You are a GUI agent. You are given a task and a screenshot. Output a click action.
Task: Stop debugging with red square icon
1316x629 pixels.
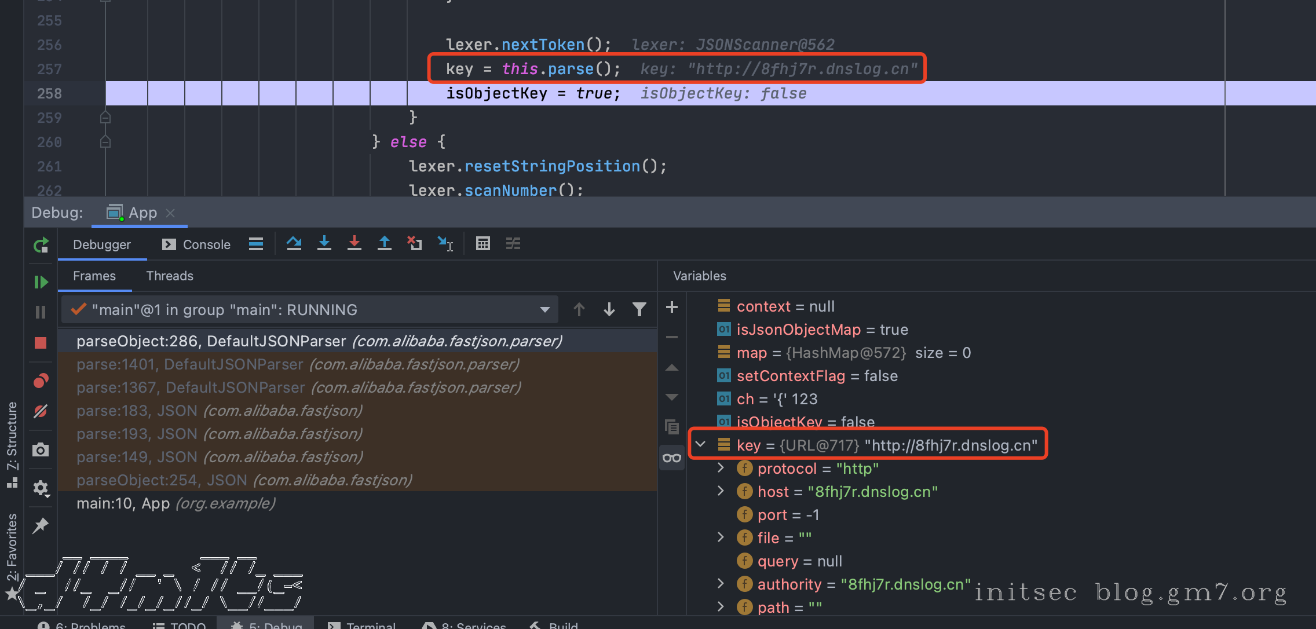[x=41, y=343]
